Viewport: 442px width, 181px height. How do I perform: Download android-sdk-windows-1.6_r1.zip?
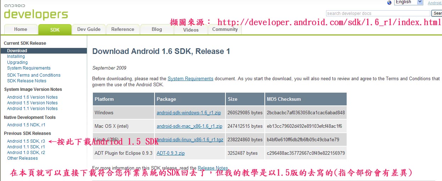[x=189, y=113]
